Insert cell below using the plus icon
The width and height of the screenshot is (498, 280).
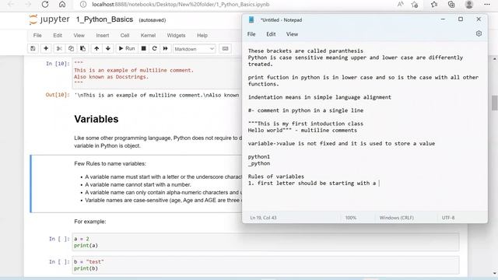46,48
